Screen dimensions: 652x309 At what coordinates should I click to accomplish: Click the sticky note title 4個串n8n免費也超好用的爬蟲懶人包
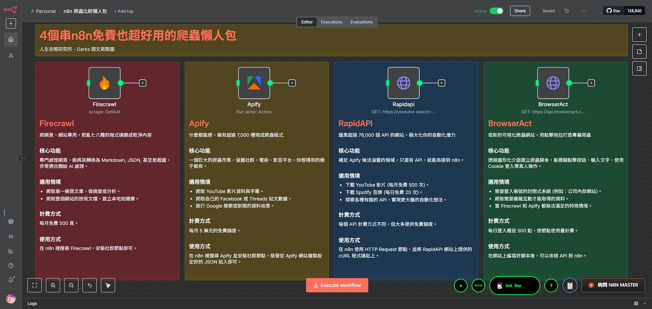coord(137,35)
